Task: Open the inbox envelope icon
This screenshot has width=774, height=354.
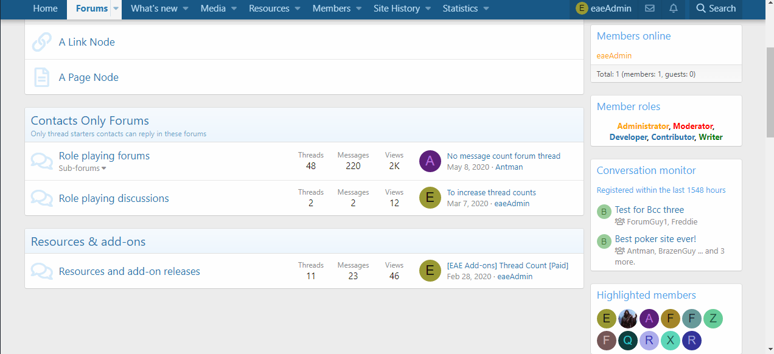Action: [x=650, y=9]
